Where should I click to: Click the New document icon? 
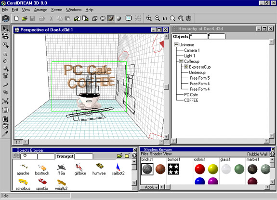(x=16, y=18)
